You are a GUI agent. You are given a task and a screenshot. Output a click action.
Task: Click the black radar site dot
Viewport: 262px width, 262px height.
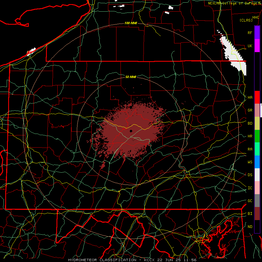coord(131,131)
